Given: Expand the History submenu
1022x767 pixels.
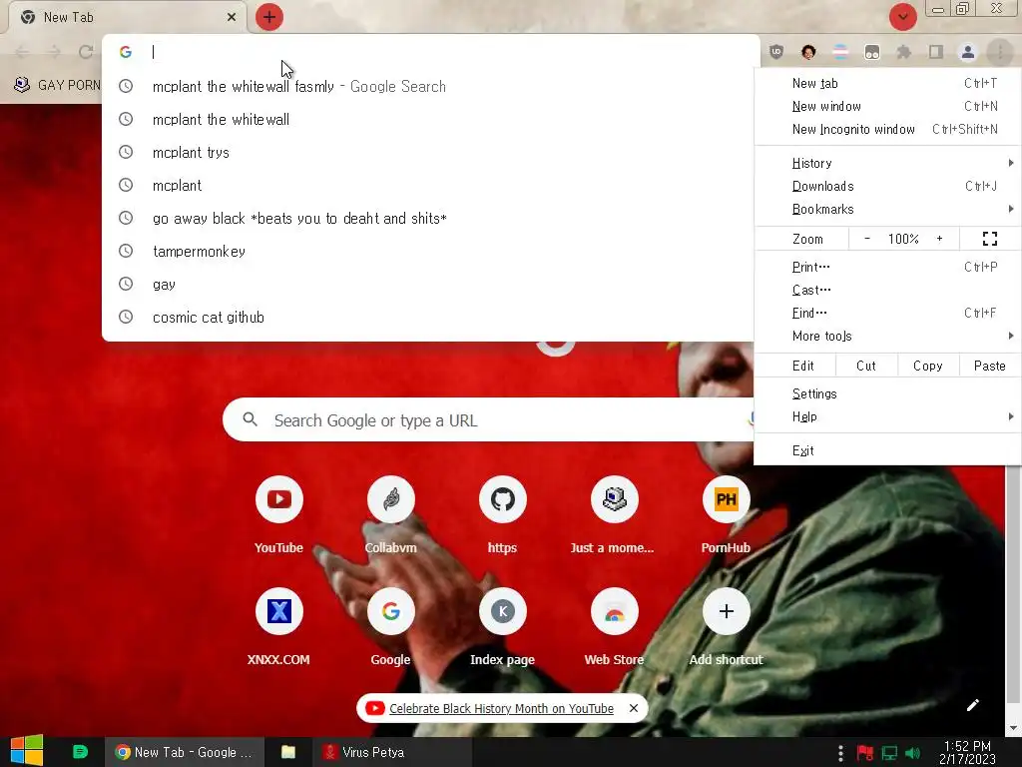Looking at the screenshot, I should [887, 163].
